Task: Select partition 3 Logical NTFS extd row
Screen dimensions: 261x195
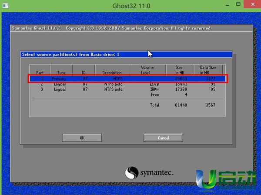Action: [x=127, y=89]
